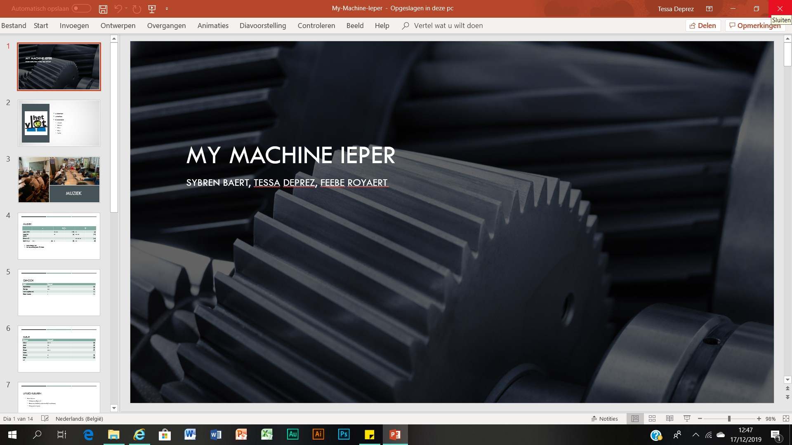Click the Opmerkingen button
This screenshot has height=445, width=792.
(755, 26)
